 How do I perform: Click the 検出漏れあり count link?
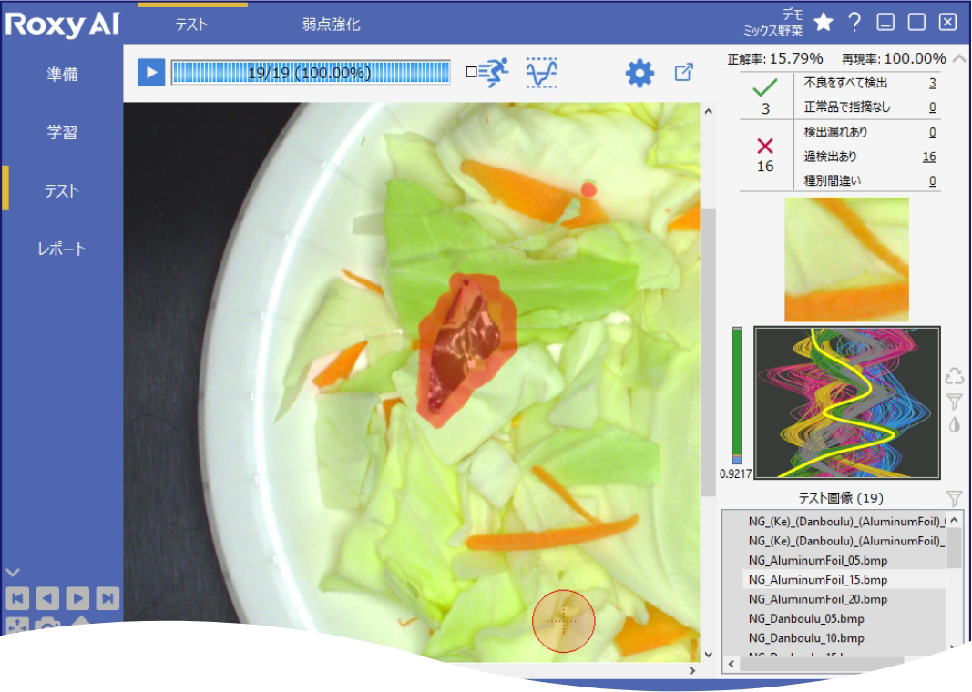coord(932,132)
